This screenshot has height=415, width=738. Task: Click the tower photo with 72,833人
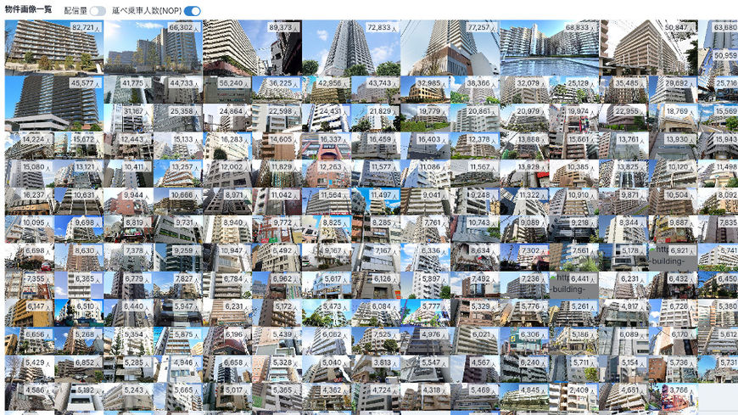pos(350,47)
